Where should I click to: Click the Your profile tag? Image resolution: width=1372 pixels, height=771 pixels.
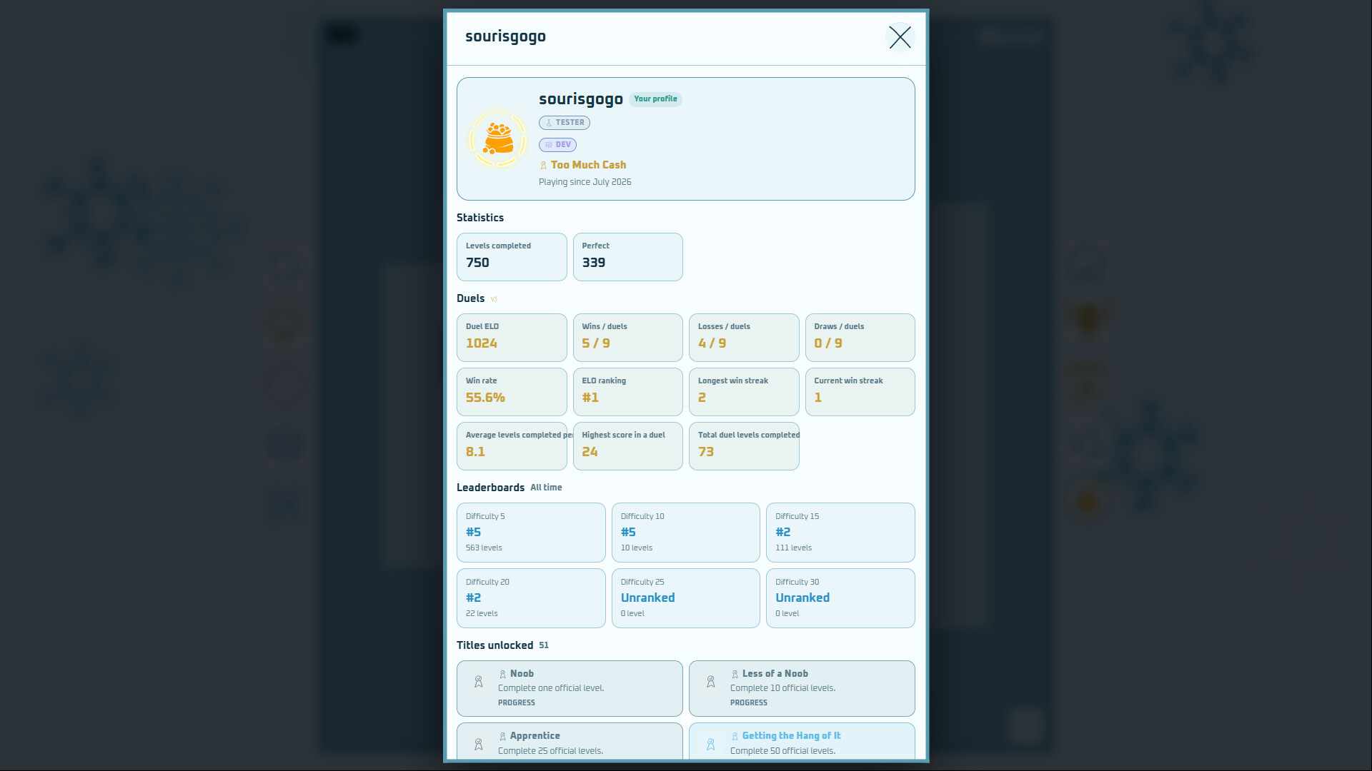click(655, 99)
